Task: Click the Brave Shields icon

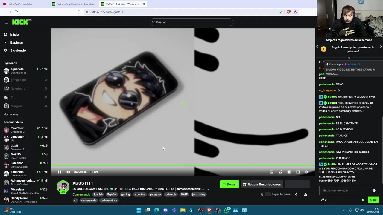Action: pyautogui.click(x=288, y=12)
